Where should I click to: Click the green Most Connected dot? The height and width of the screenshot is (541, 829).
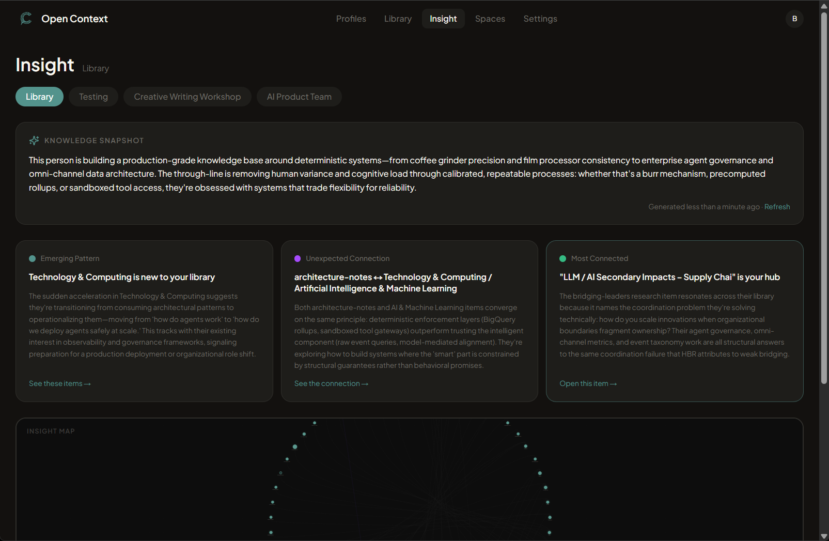(x=562, y=258)
